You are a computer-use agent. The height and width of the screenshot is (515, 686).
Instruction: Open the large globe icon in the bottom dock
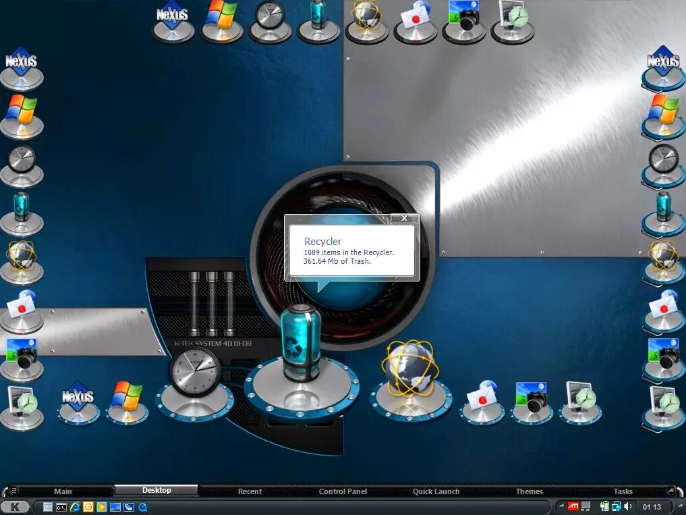[x=410, y=379]
